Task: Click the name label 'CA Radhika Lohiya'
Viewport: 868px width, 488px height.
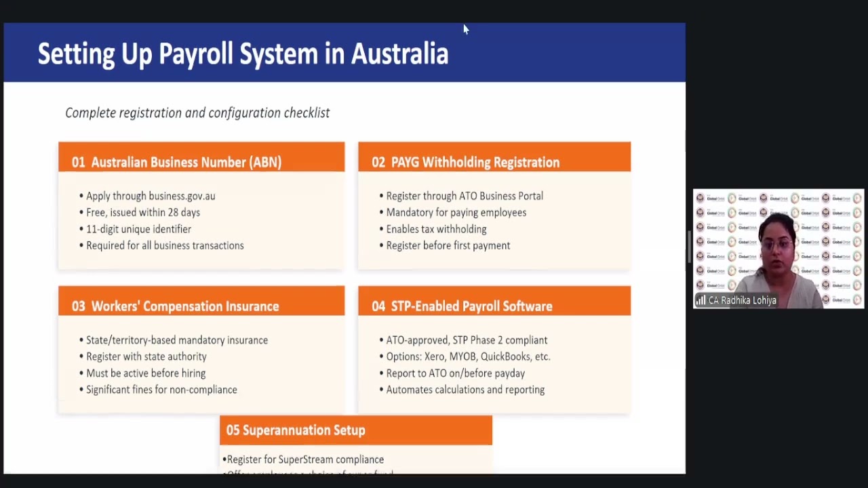Action: point(742,300)
